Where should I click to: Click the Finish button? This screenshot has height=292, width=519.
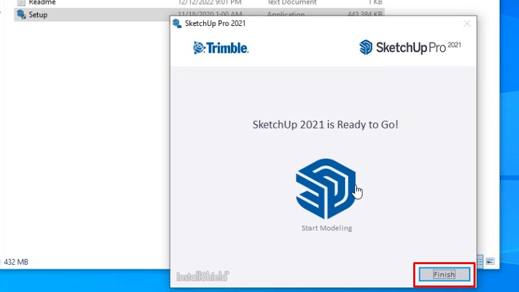pyautogui.click(x=444, y=274)
